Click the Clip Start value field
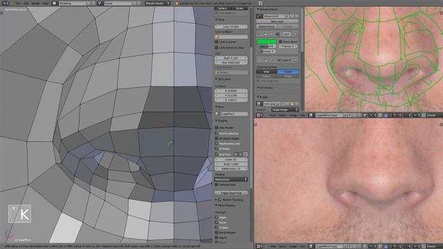 (231, 58)
